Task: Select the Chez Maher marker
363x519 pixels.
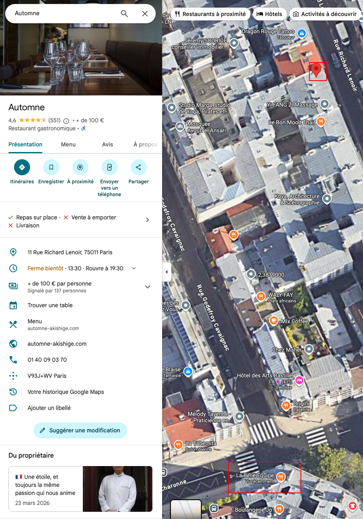Action: 309,349
